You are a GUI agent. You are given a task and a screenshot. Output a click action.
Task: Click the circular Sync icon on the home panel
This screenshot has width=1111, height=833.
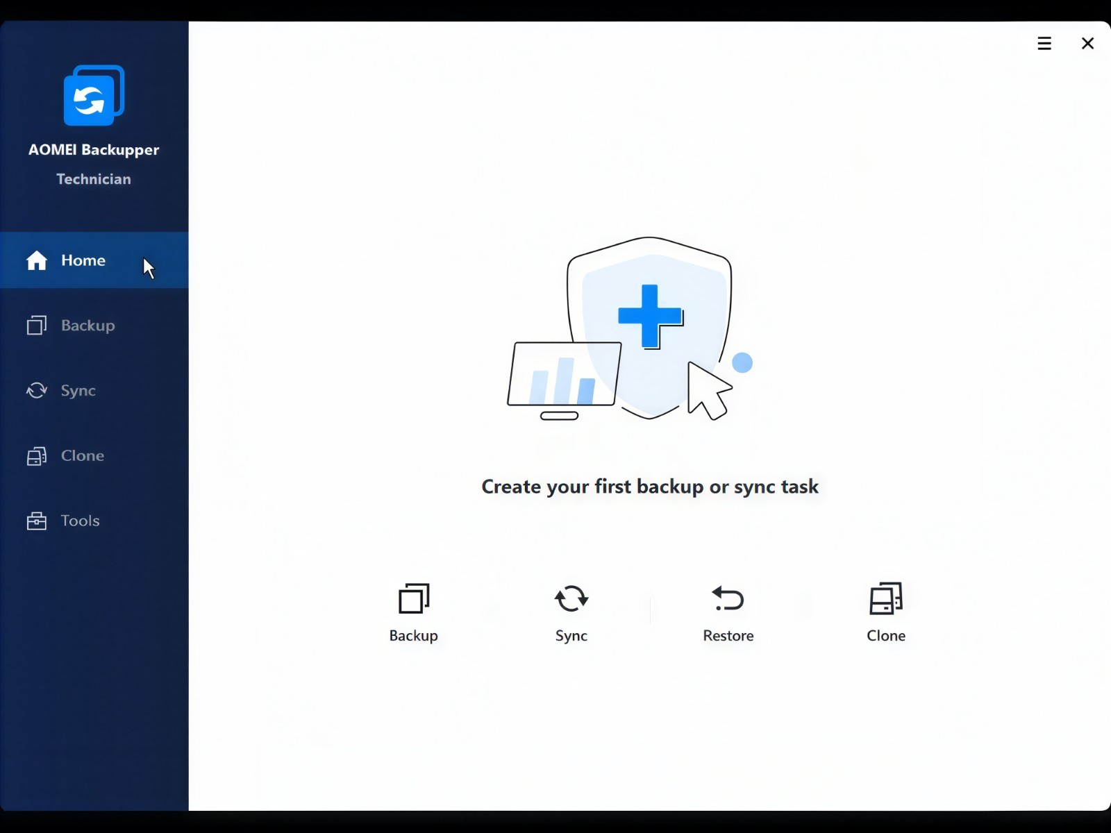[x=571, y=598]
